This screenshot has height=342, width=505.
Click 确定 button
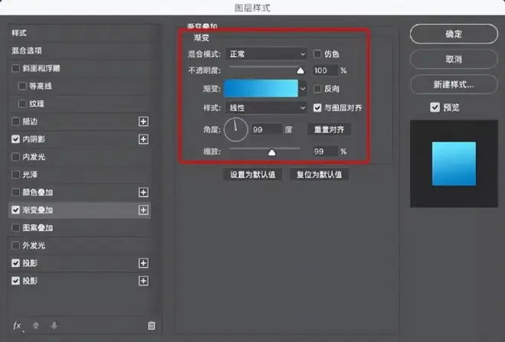pos(454,34)
